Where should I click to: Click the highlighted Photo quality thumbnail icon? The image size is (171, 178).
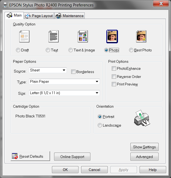(x=112, y=37)
